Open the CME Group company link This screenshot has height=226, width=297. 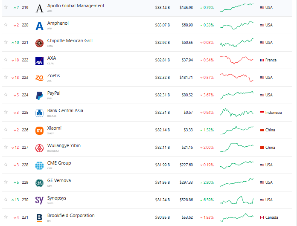pyautogui.click(x=59, y=163)
